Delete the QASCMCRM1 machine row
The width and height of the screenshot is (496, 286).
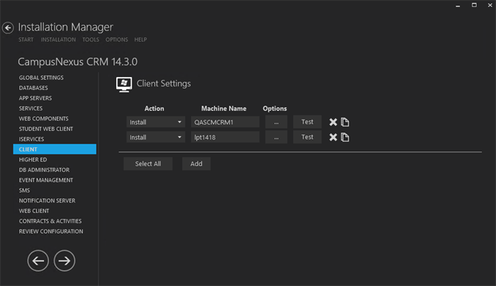click(333, 122)
